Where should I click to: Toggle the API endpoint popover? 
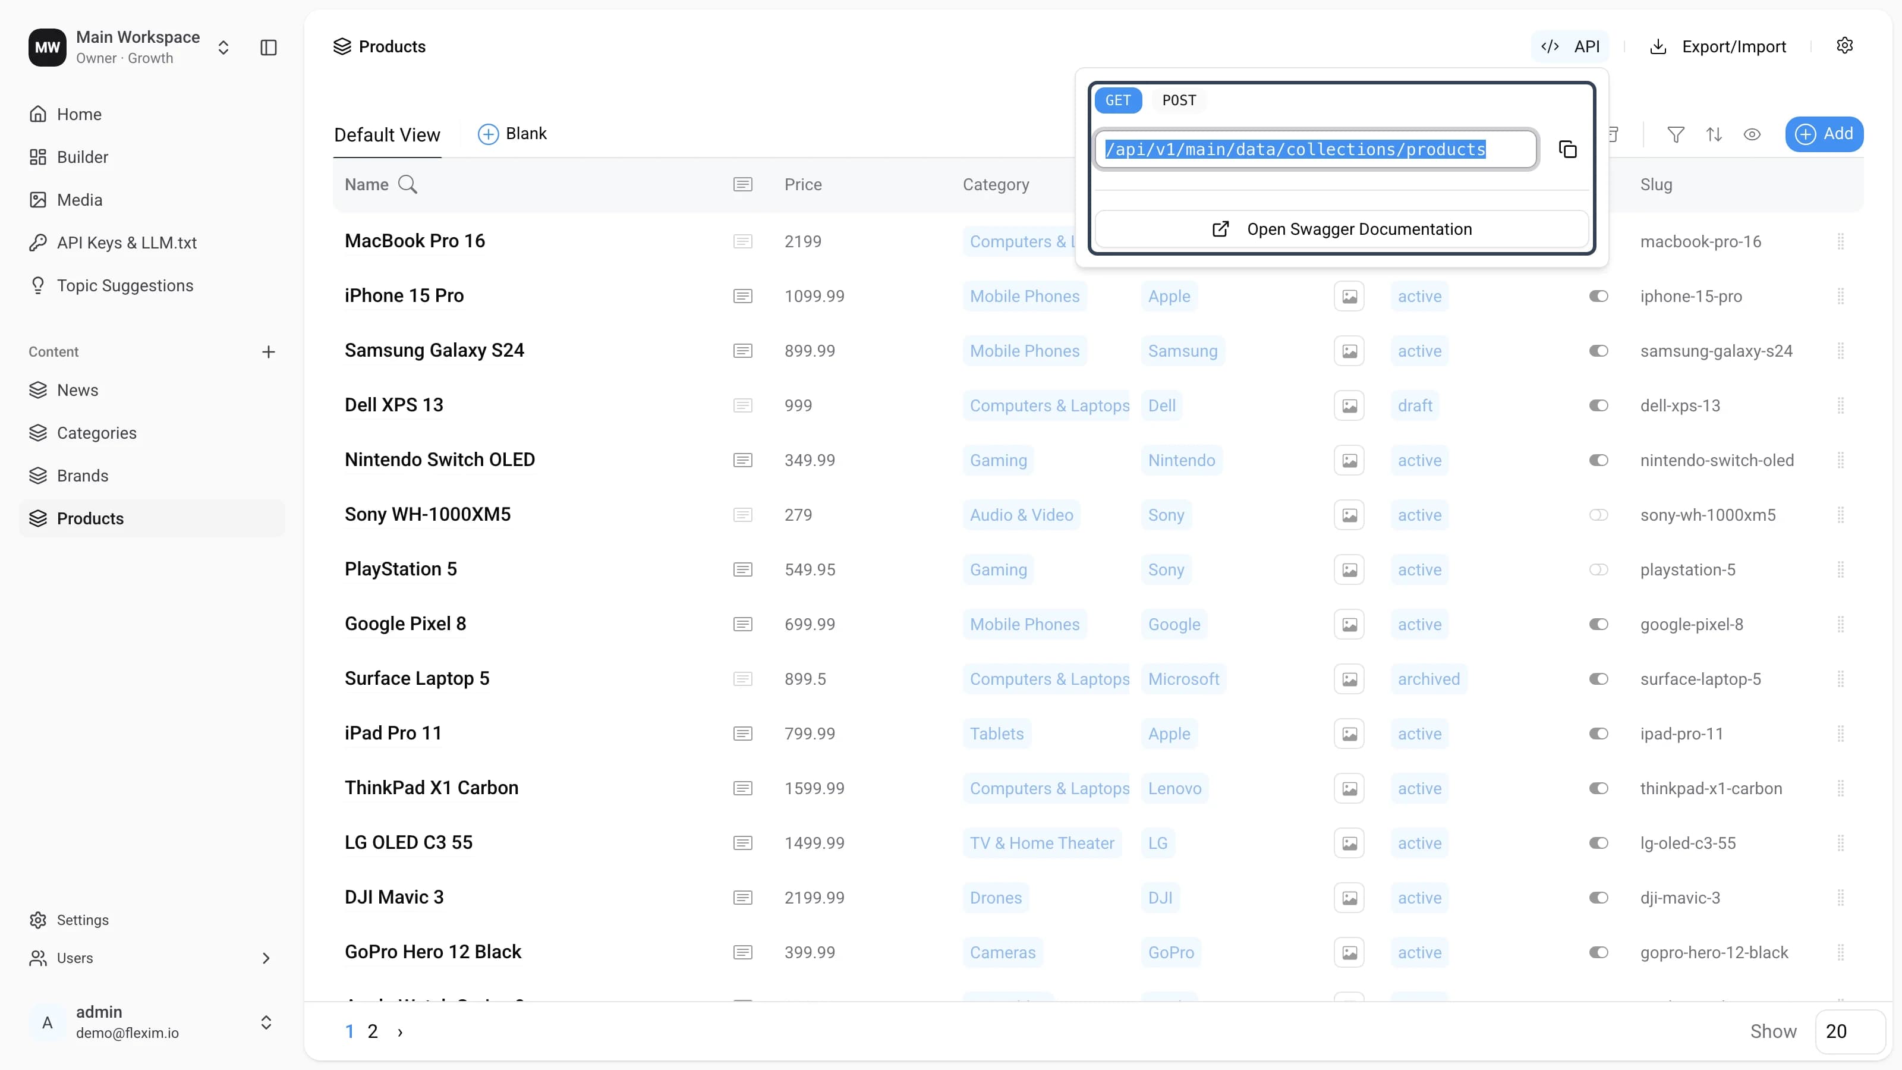1570,46
